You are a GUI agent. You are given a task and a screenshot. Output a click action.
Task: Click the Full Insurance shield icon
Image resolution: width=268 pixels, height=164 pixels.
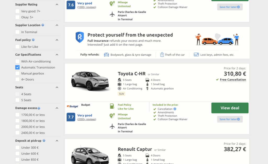pyautogui.click(x=80, y=37)
